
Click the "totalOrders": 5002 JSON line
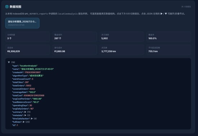[x=22, y=86]
